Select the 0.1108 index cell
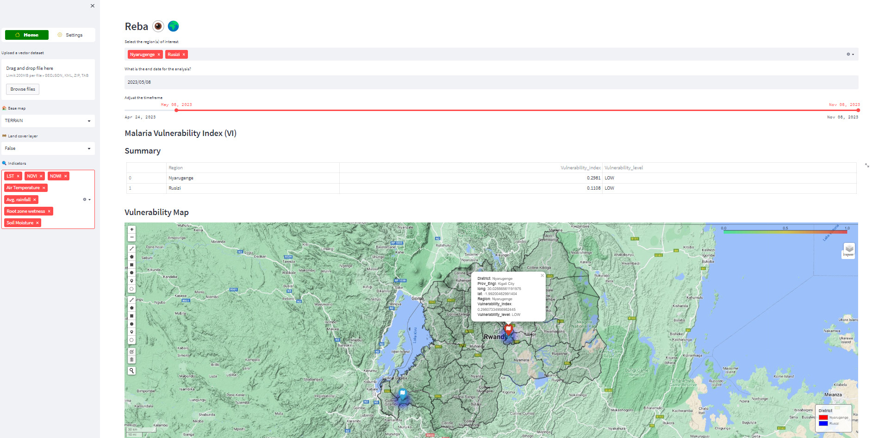The height and width of the screenshot is (438, 872). [x=471, y=188]
